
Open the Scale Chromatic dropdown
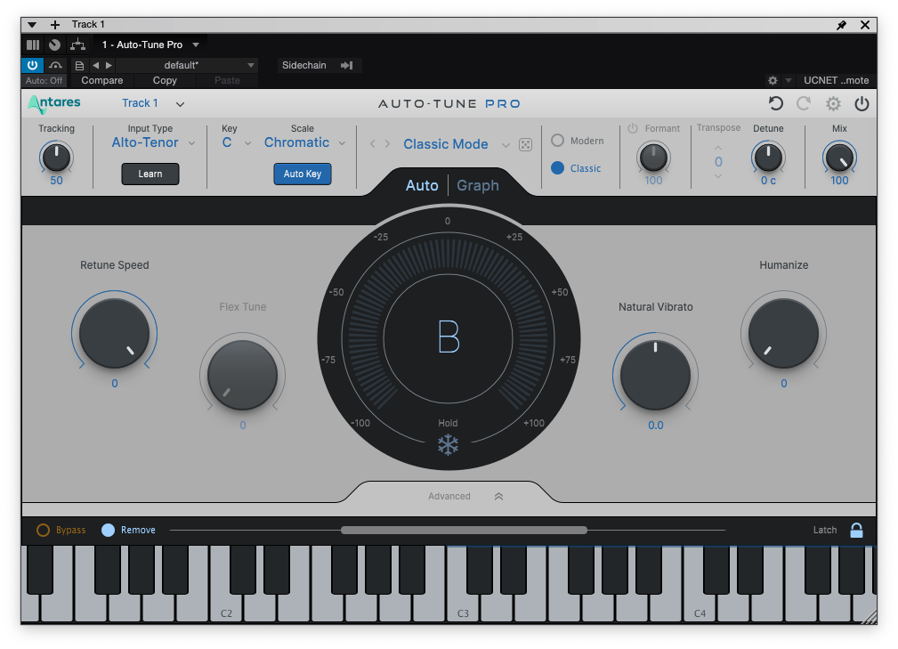pyautogui.click(x=342, y=143)
